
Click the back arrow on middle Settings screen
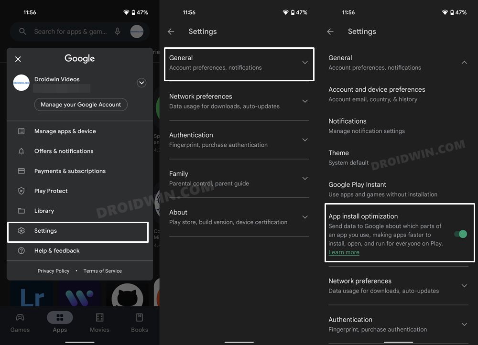pos(171,31)
